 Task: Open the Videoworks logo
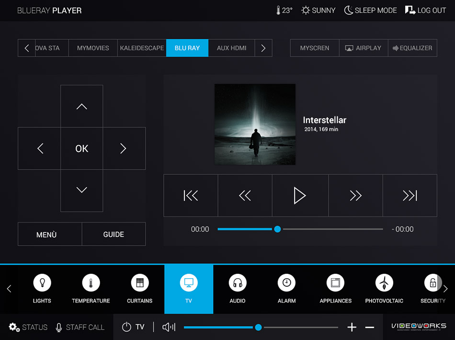[x=419, y=327]
